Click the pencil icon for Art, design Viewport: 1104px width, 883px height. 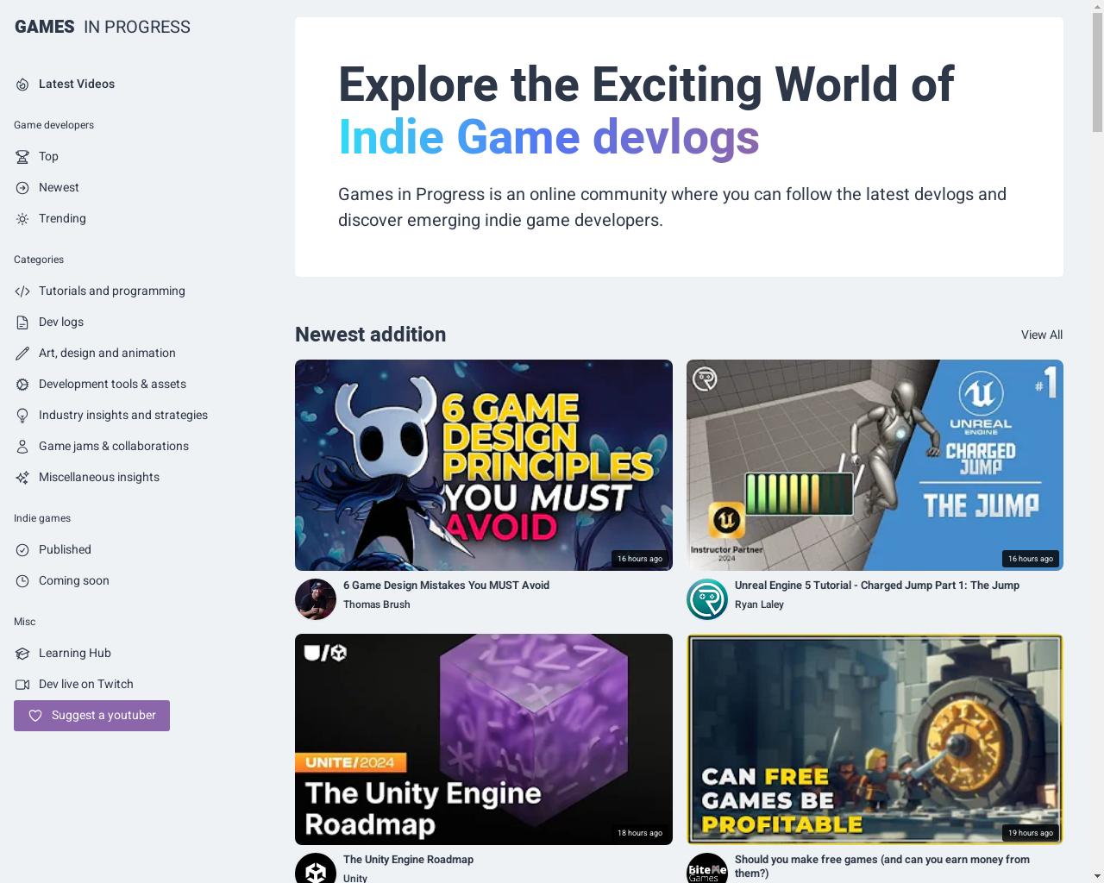tap(22, 354)
